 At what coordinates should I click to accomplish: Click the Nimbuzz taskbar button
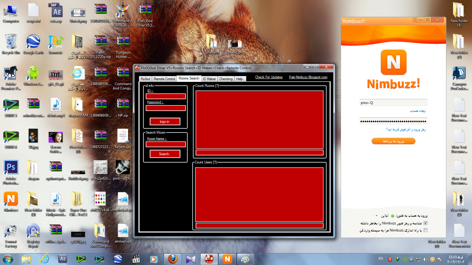pos(227,259)
